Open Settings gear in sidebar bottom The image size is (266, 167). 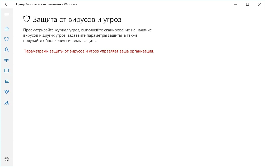coord(7,159)
